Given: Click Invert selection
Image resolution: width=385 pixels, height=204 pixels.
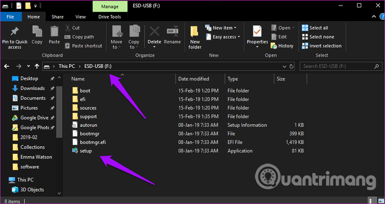Looking at the screenshot, I should point(322,46).
